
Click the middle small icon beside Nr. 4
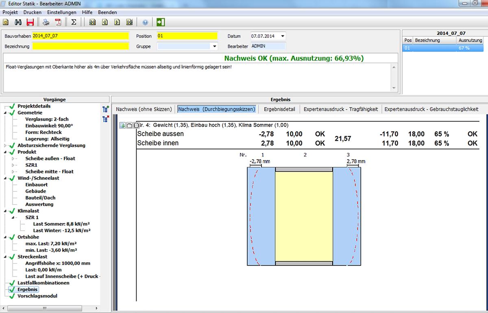129,125
